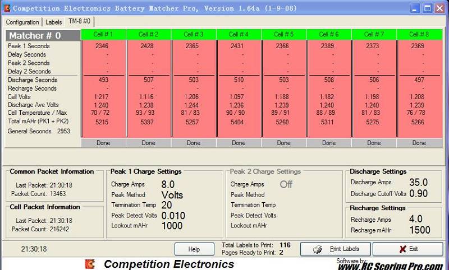
Task: Click the Done status under Cell # 6
Action: [x=329, y=143]
